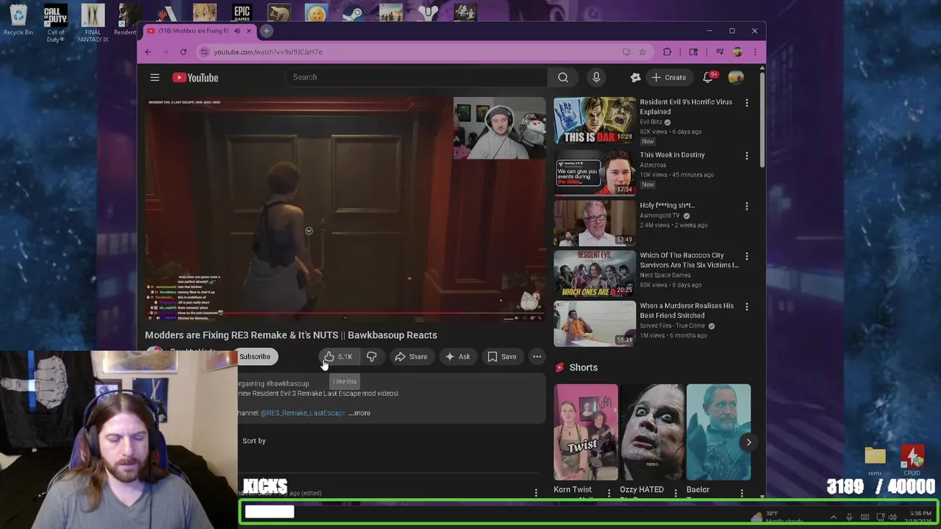Open Which Of The Raccoon City Survivors video

[595, 273]
